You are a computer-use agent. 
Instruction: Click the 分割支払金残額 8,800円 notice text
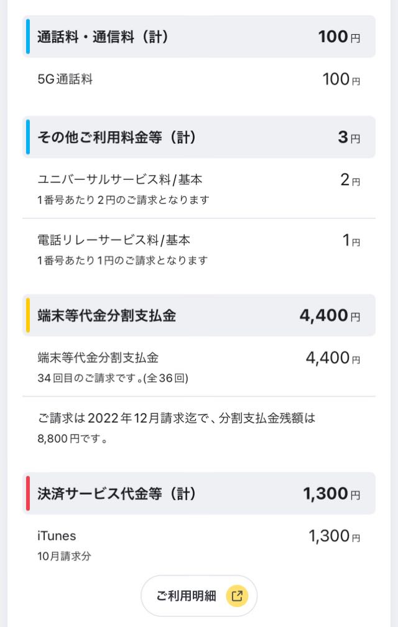(x=177, y=428)
